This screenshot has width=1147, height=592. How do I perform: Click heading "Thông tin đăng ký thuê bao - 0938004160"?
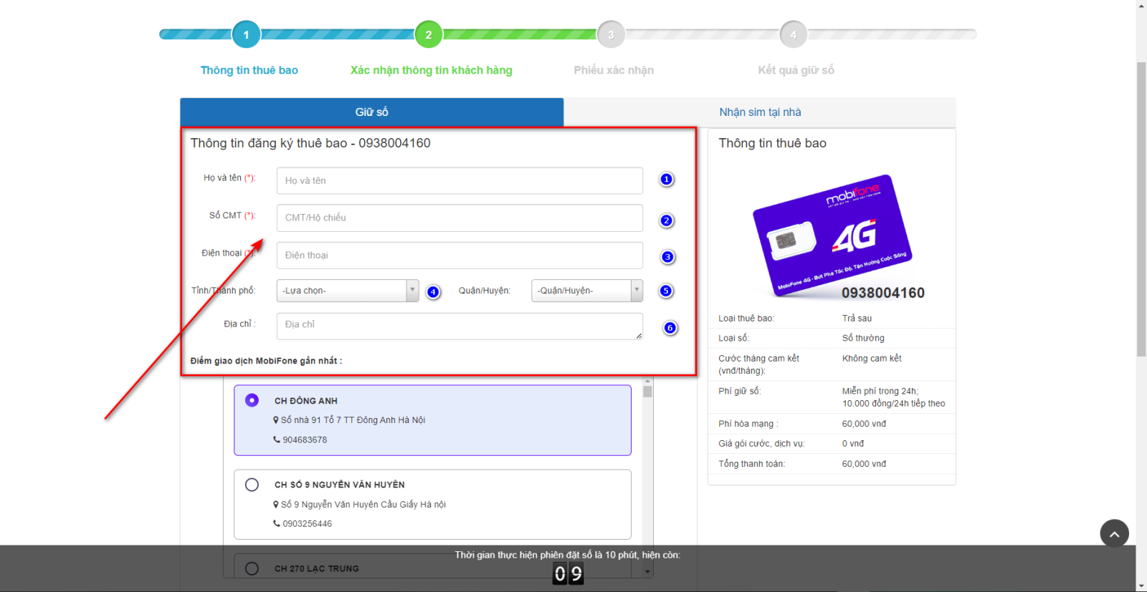click(x=310, y=143)
